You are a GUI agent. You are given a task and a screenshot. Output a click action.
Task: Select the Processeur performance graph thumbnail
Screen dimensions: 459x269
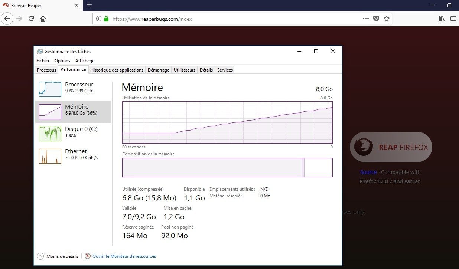point(50,89)
